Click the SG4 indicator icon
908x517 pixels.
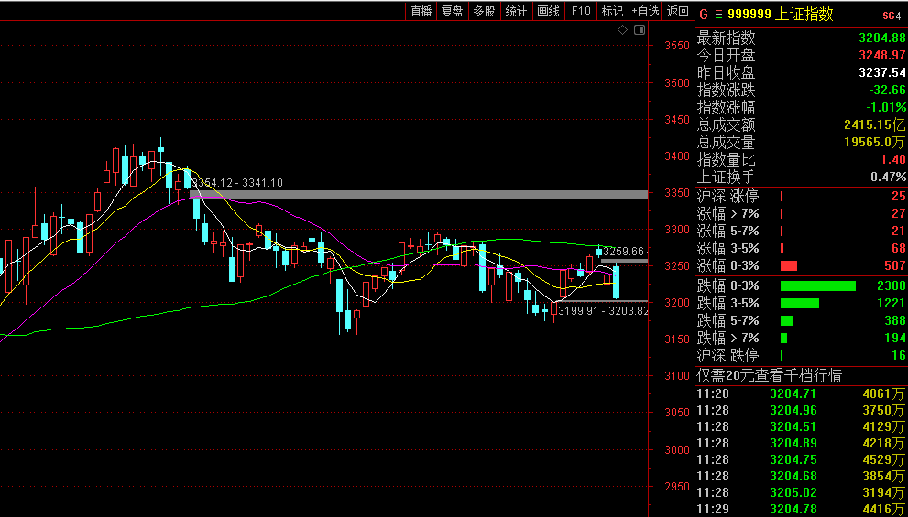(x=891, y=15)
